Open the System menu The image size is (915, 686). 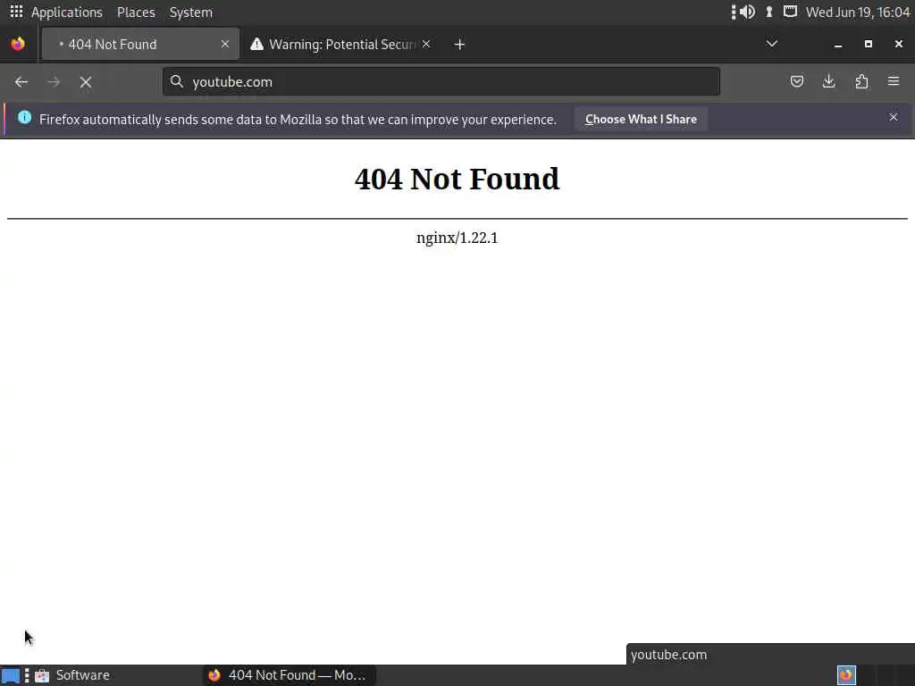coord(191,13)
